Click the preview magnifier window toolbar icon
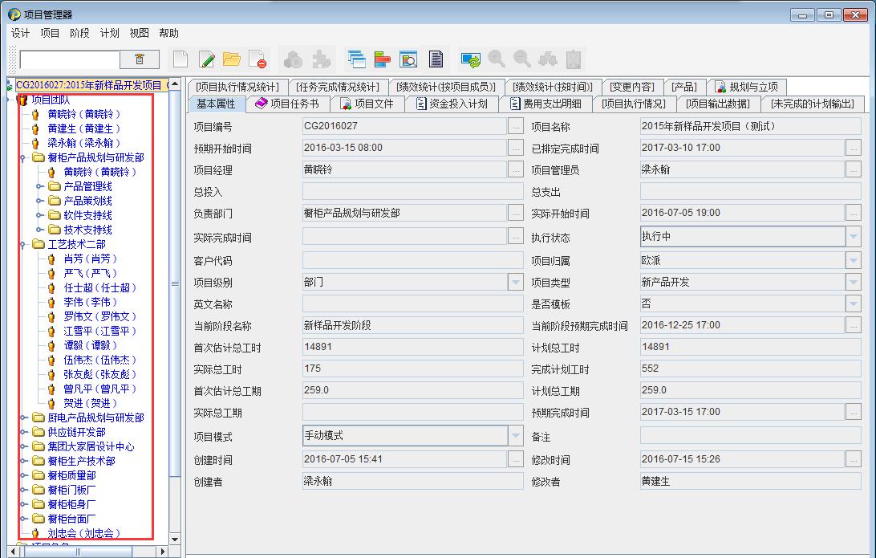This screenshot has height=558, width=876. click(x=409, y=59)
